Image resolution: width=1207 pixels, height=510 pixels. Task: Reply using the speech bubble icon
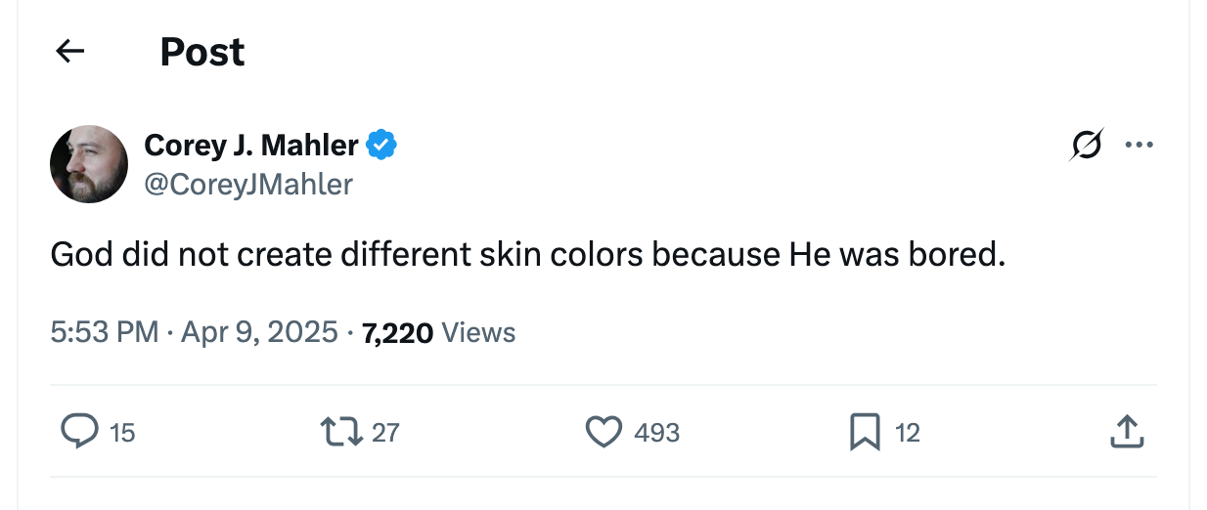(x=79, y=431)
